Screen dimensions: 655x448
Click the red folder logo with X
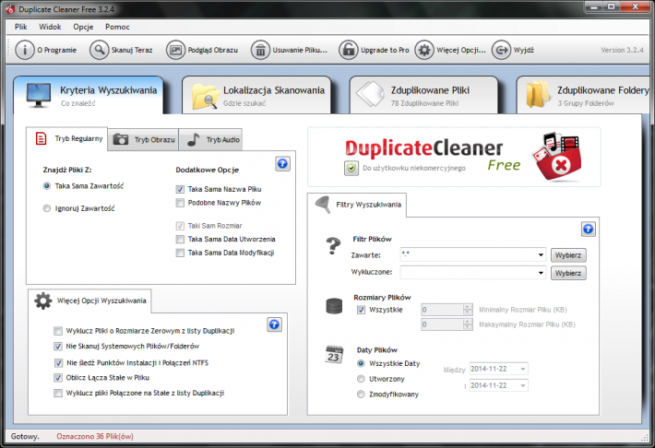click(x=557, y=157)
